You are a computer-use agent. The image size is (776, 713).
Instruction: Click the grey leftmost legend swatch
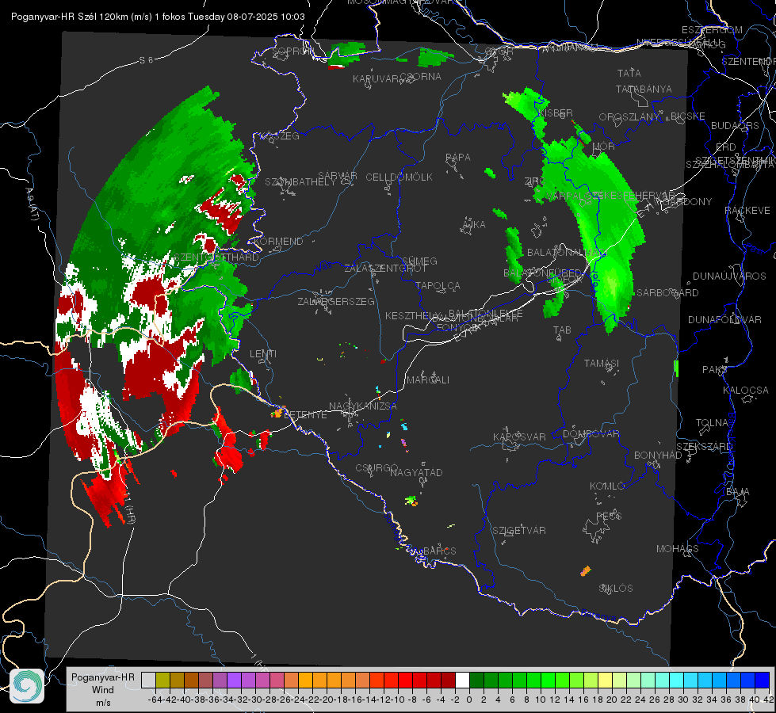148,681
